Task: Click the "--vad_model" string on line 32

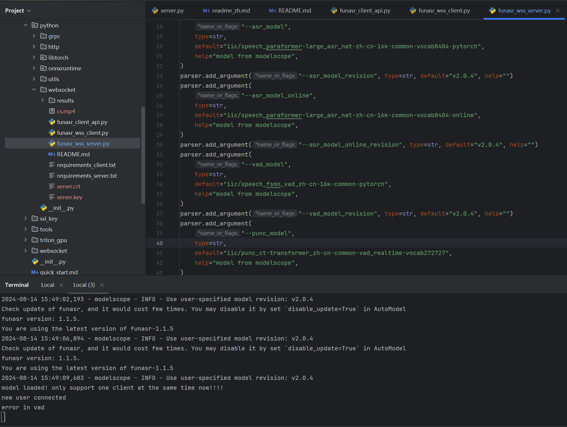Action: pos(264,164)
